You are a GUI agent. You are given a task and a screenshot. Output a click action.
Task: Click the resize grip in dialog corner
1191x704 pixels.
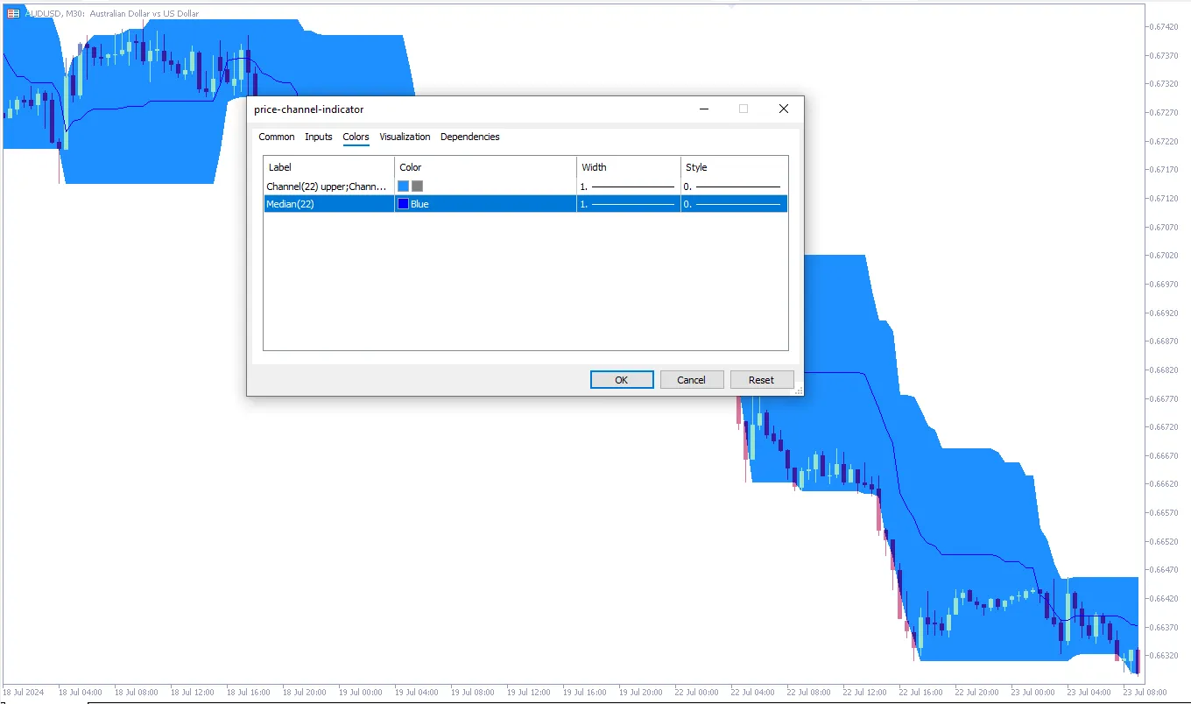click(x=798, y=391)
